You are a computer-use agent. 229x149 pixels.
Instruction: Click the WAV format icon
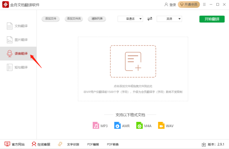(161, 125)
